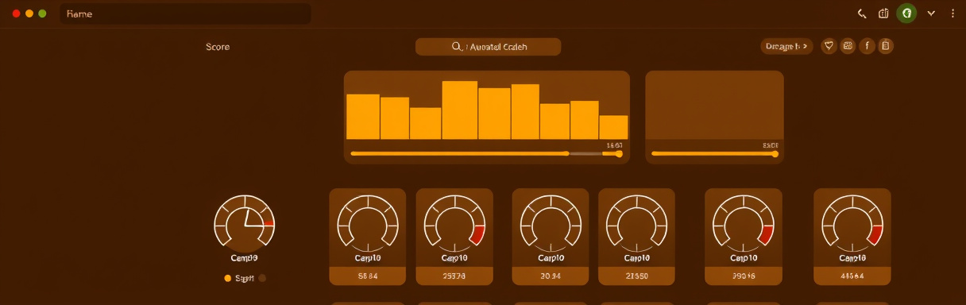This screenshot has width=966, height=305.
Task: Click the grid calendar icon button
Action: pos(848,46)
